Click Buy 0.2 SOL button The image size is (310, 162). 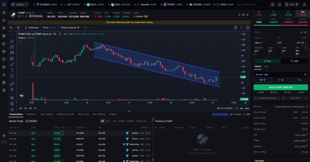coord(281,87)
